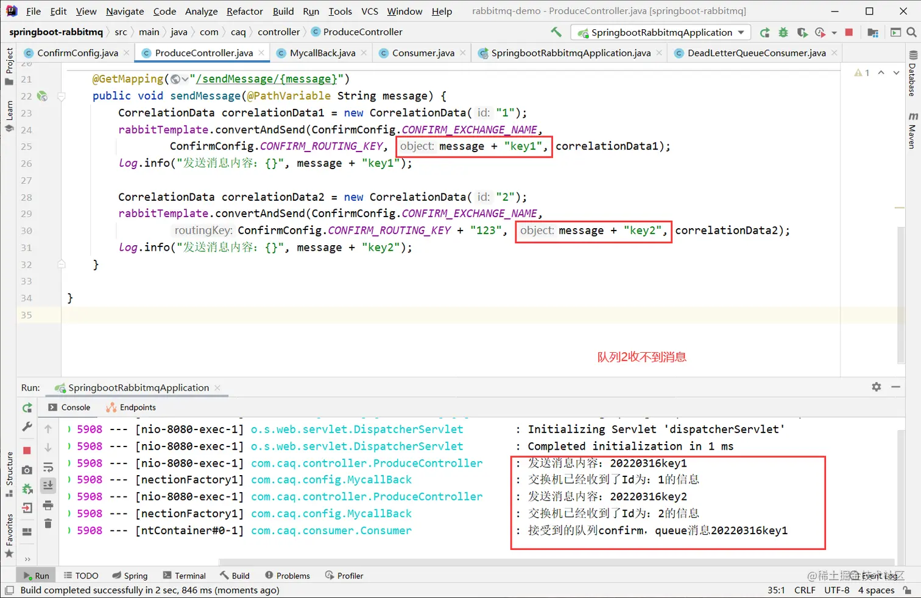The height and width of the screenshot is (598, 921).
Task: Click the Search Everywhere magnifier icon
Action: point(911,32)
